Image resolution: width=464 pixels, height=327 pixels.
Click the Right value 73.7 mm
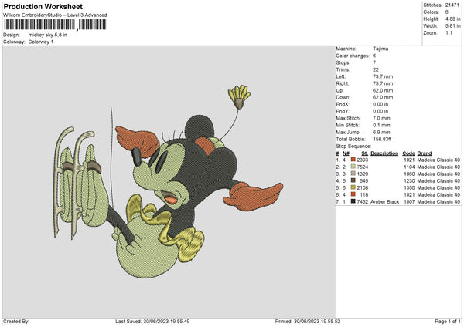[x=383, y=83]
